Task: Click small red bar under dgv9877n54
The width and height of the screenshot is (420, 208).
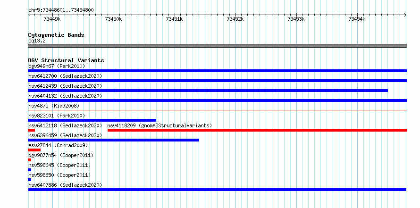Action: pos(29,160)
